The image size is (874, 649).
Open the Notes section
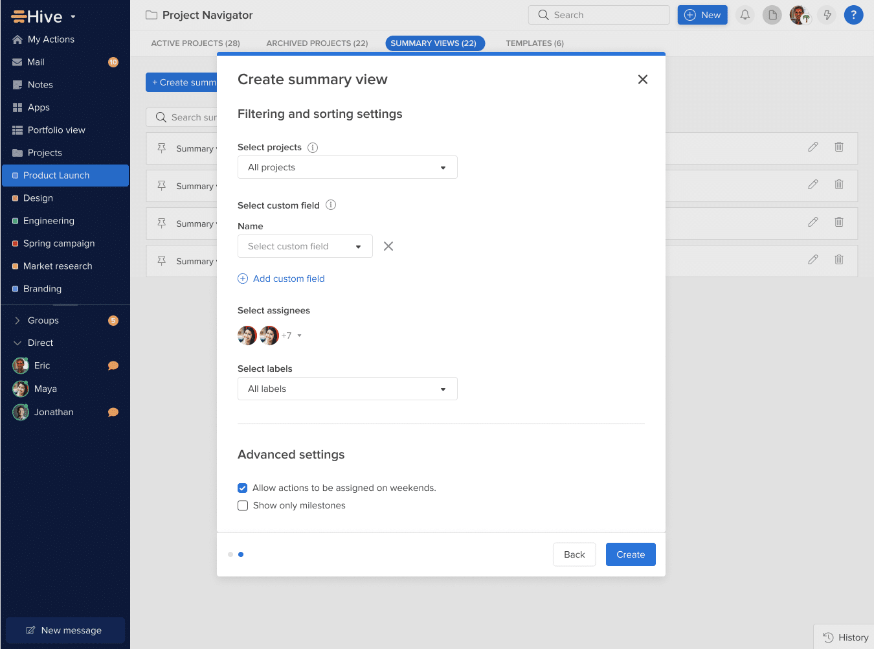tap(41, 84)
